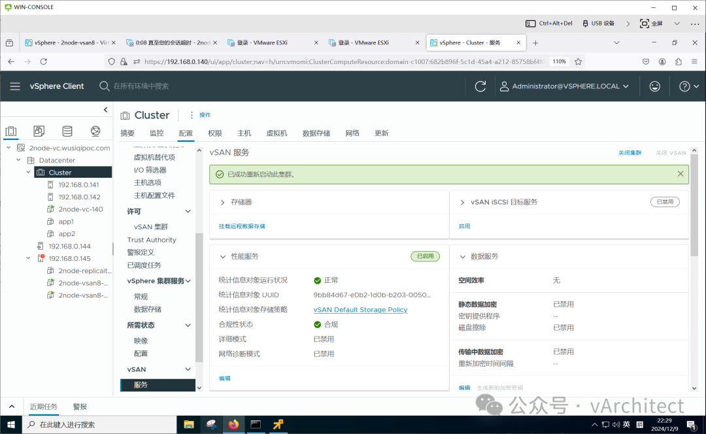Select 2node-vc-140 VM in the tree
706x434 pixels.
pos(80,209)
